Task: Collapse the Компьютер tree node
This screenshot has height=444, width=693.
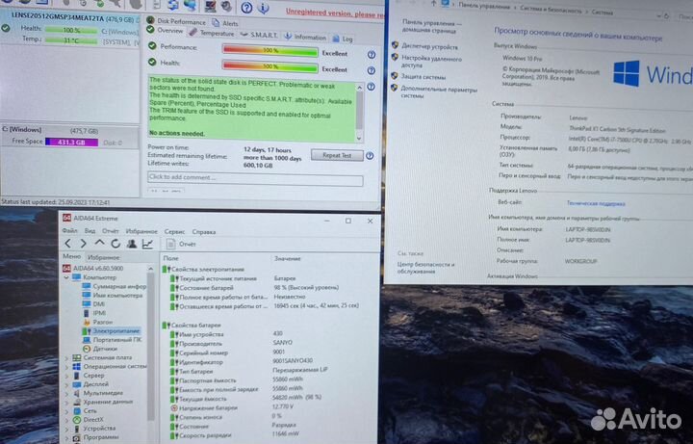Action: pos(66,277)
